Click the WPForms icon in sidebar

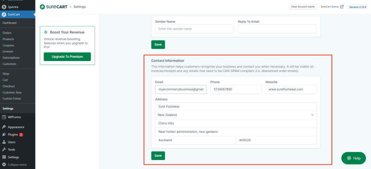(x=4, y=117)
